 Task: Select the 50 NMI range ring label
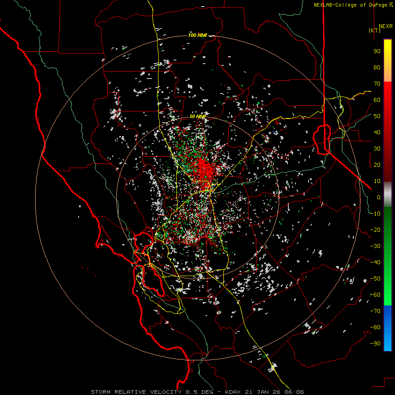click(198, 116)
